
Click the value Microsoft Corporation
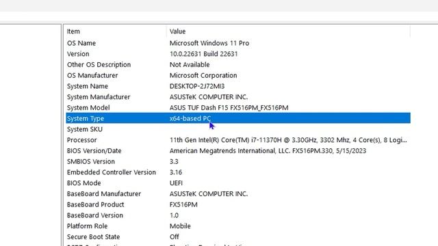[x=203, y=75]
